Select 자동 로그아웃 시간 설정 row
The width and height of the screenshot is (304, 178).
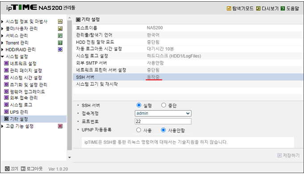pos(188,49)
